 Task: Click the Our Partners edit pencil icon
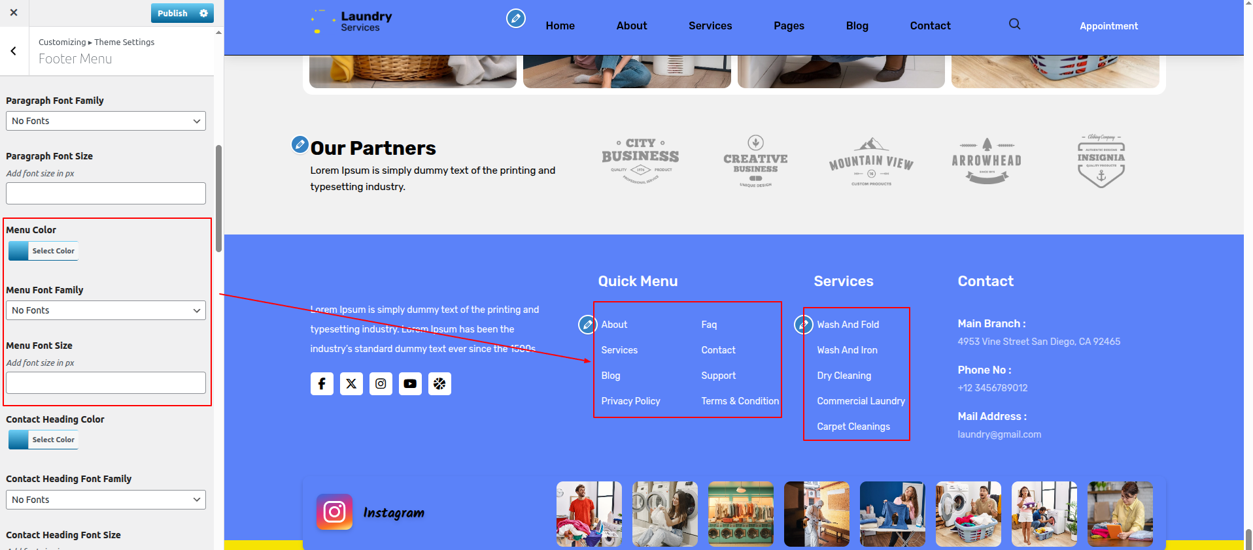(300, 144)
